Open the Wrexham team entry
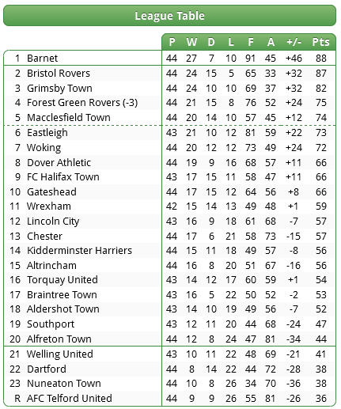 [49, 206]
